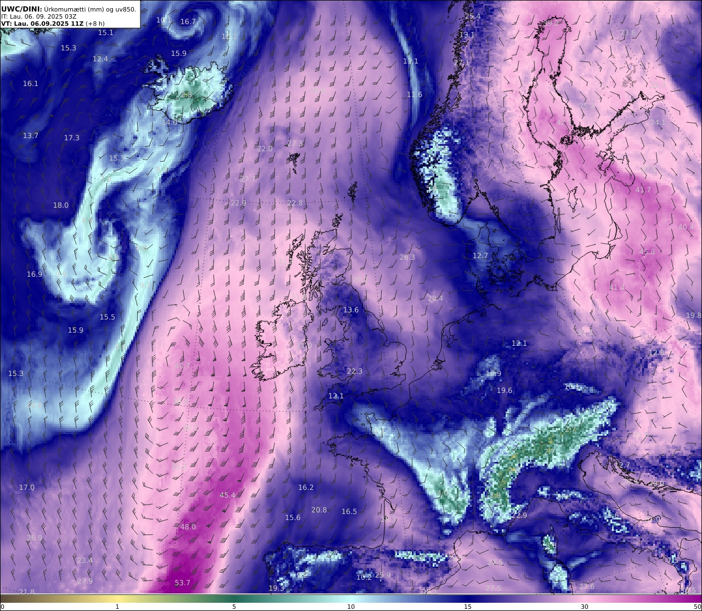Click the 17.0 map value

pos(27,487)
